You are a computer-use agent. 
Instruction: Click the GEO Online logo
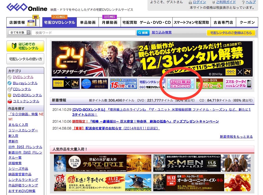pyautogui.click(x=27, y=8)
